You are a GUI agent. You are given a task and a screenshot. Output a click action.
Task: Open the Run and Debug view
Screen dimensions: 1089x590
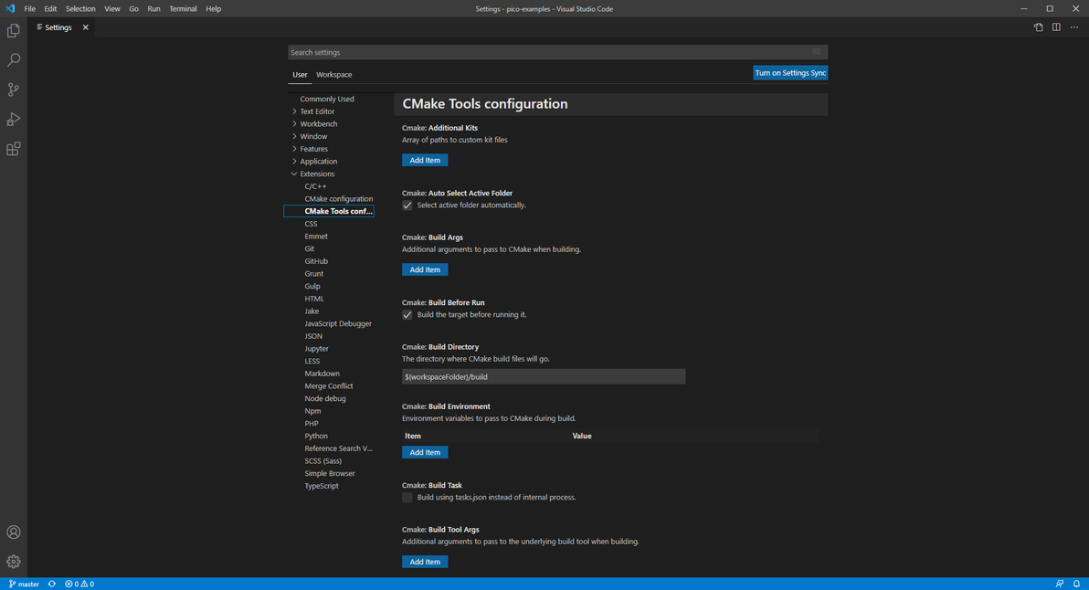(13, 120)
